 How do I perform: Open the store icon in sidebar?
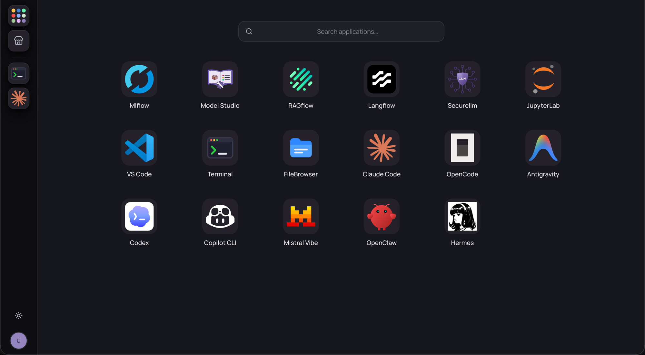(19, 41)
